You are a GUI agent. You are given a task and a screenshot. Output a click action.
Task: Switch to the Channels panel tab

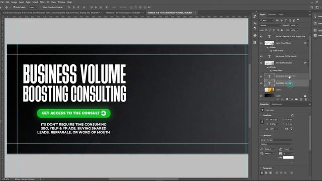(x=272, y=15)
